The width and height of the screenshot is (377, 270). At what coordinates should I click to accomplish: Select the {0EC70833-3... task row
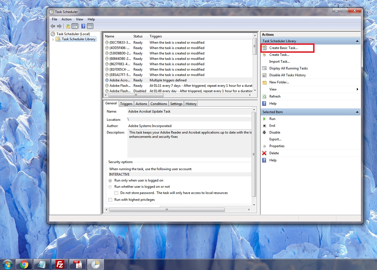click(178, 43)
